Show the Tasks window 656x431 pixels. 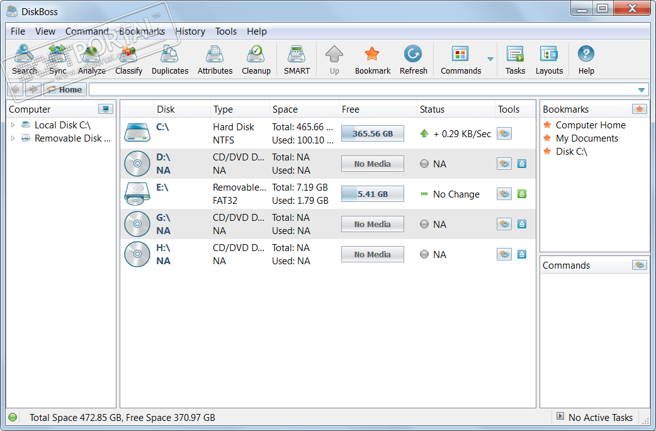coord(515,59)
